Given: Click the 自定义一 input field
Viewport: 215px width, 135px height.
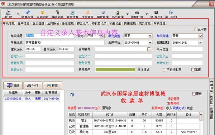Looking at the screenshot, I should (x=50, y=56).
